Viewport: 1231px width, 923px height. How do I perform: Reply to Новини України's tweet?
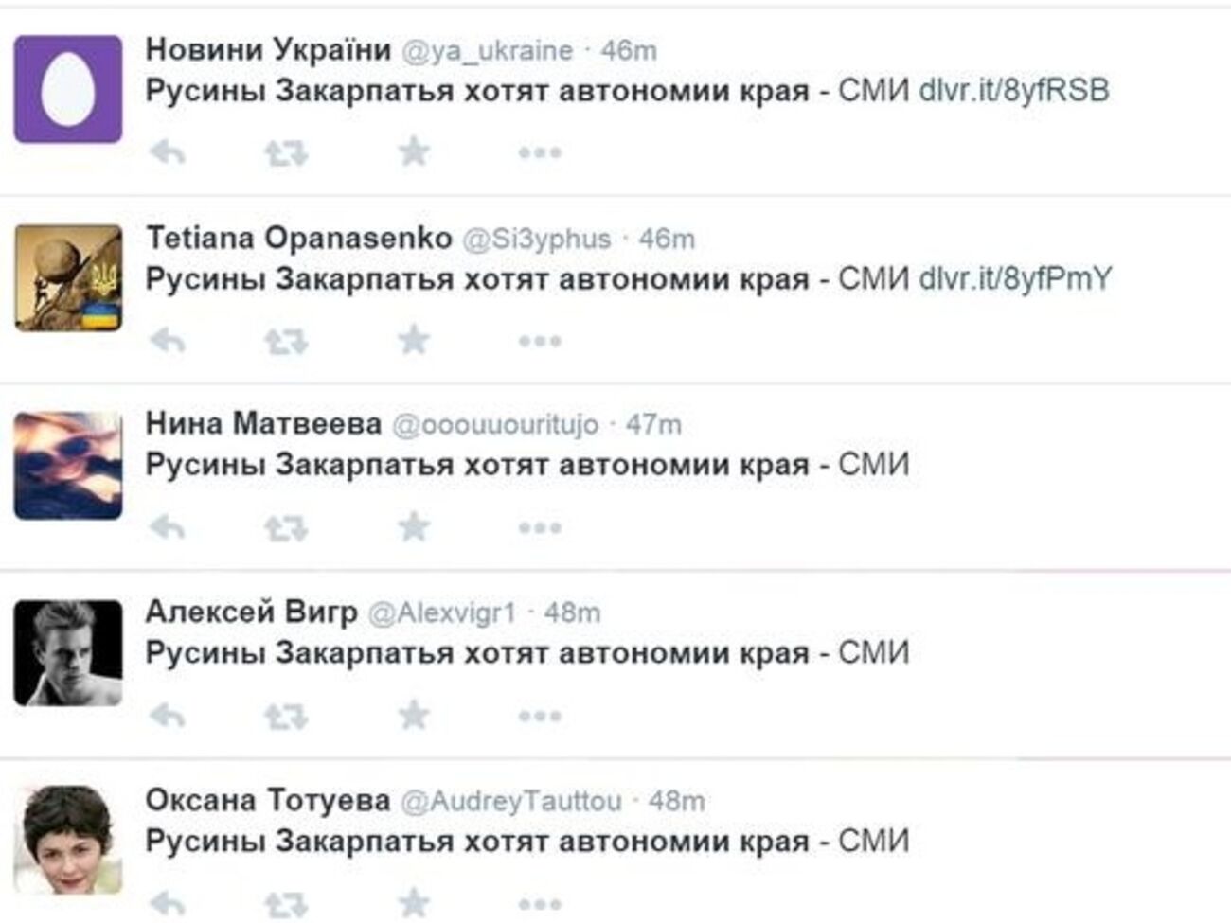(170, 150)
